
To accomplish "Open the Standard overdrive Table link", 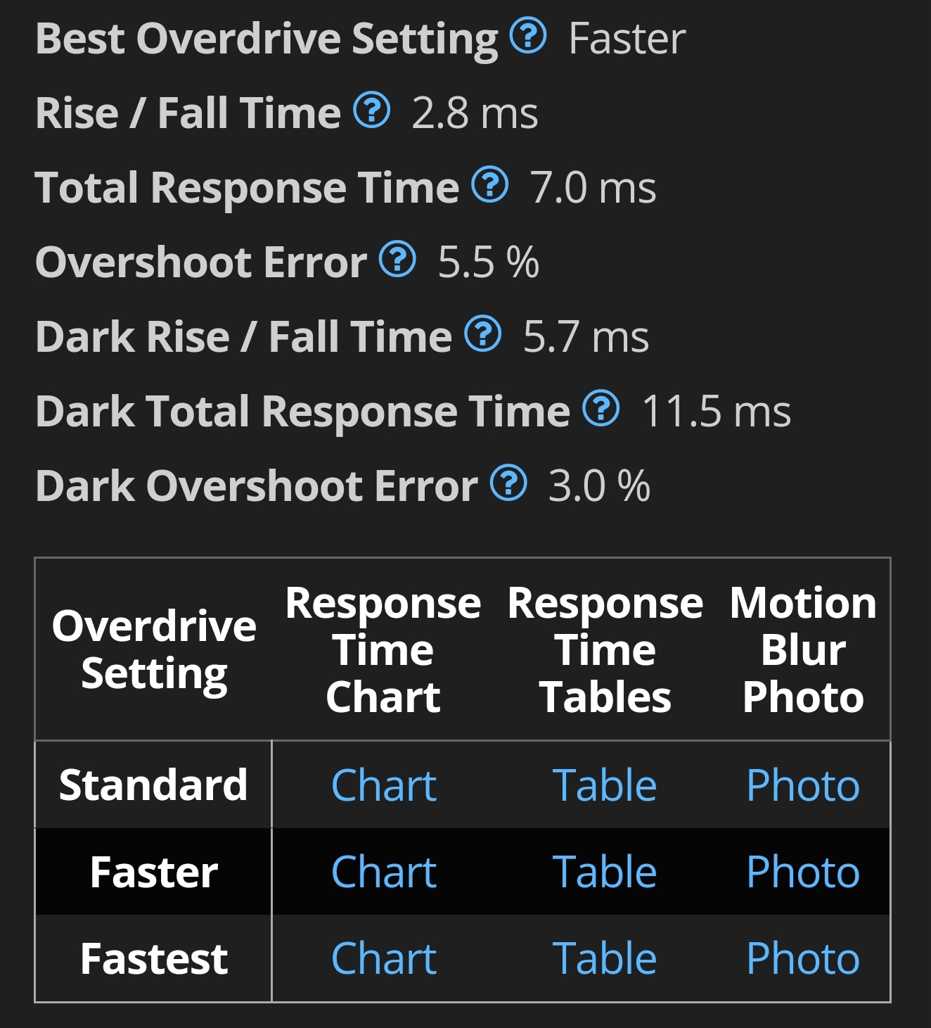I will coord(605,785).
